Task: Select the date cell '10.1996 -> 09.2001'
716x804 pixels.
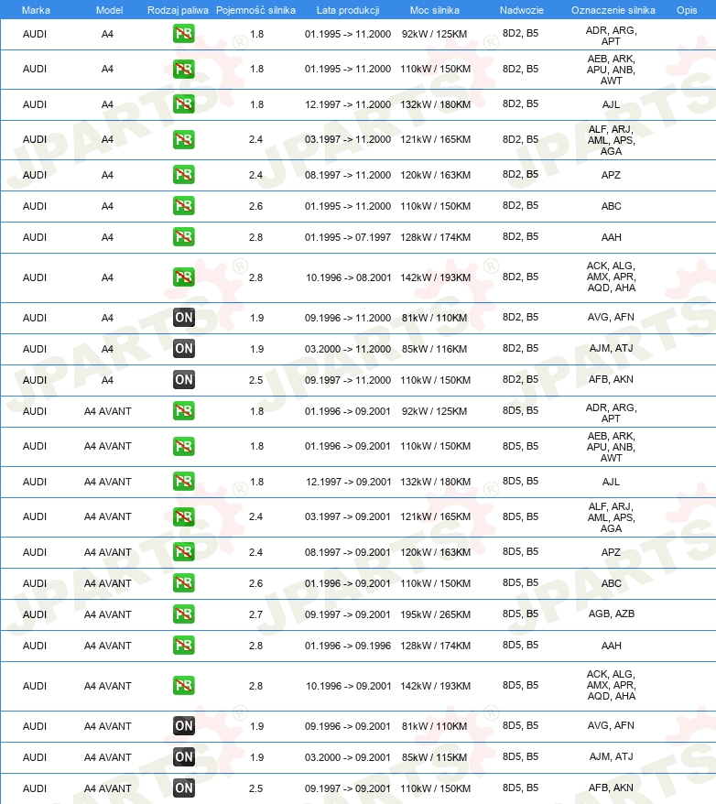Action: tap(349, 686)
